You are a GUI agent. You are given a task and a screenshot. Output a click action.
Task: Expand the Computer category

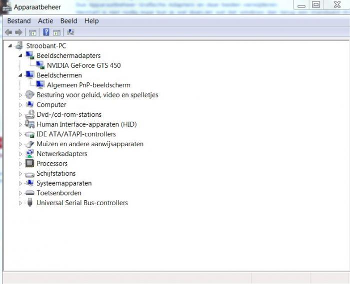click(x=20, y=105)
